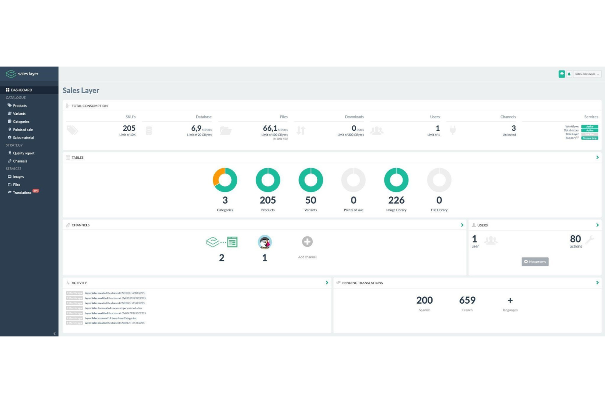Click the 226 Image Library count
This screenshot has width=605, height=403.
[x=396, y=200]
